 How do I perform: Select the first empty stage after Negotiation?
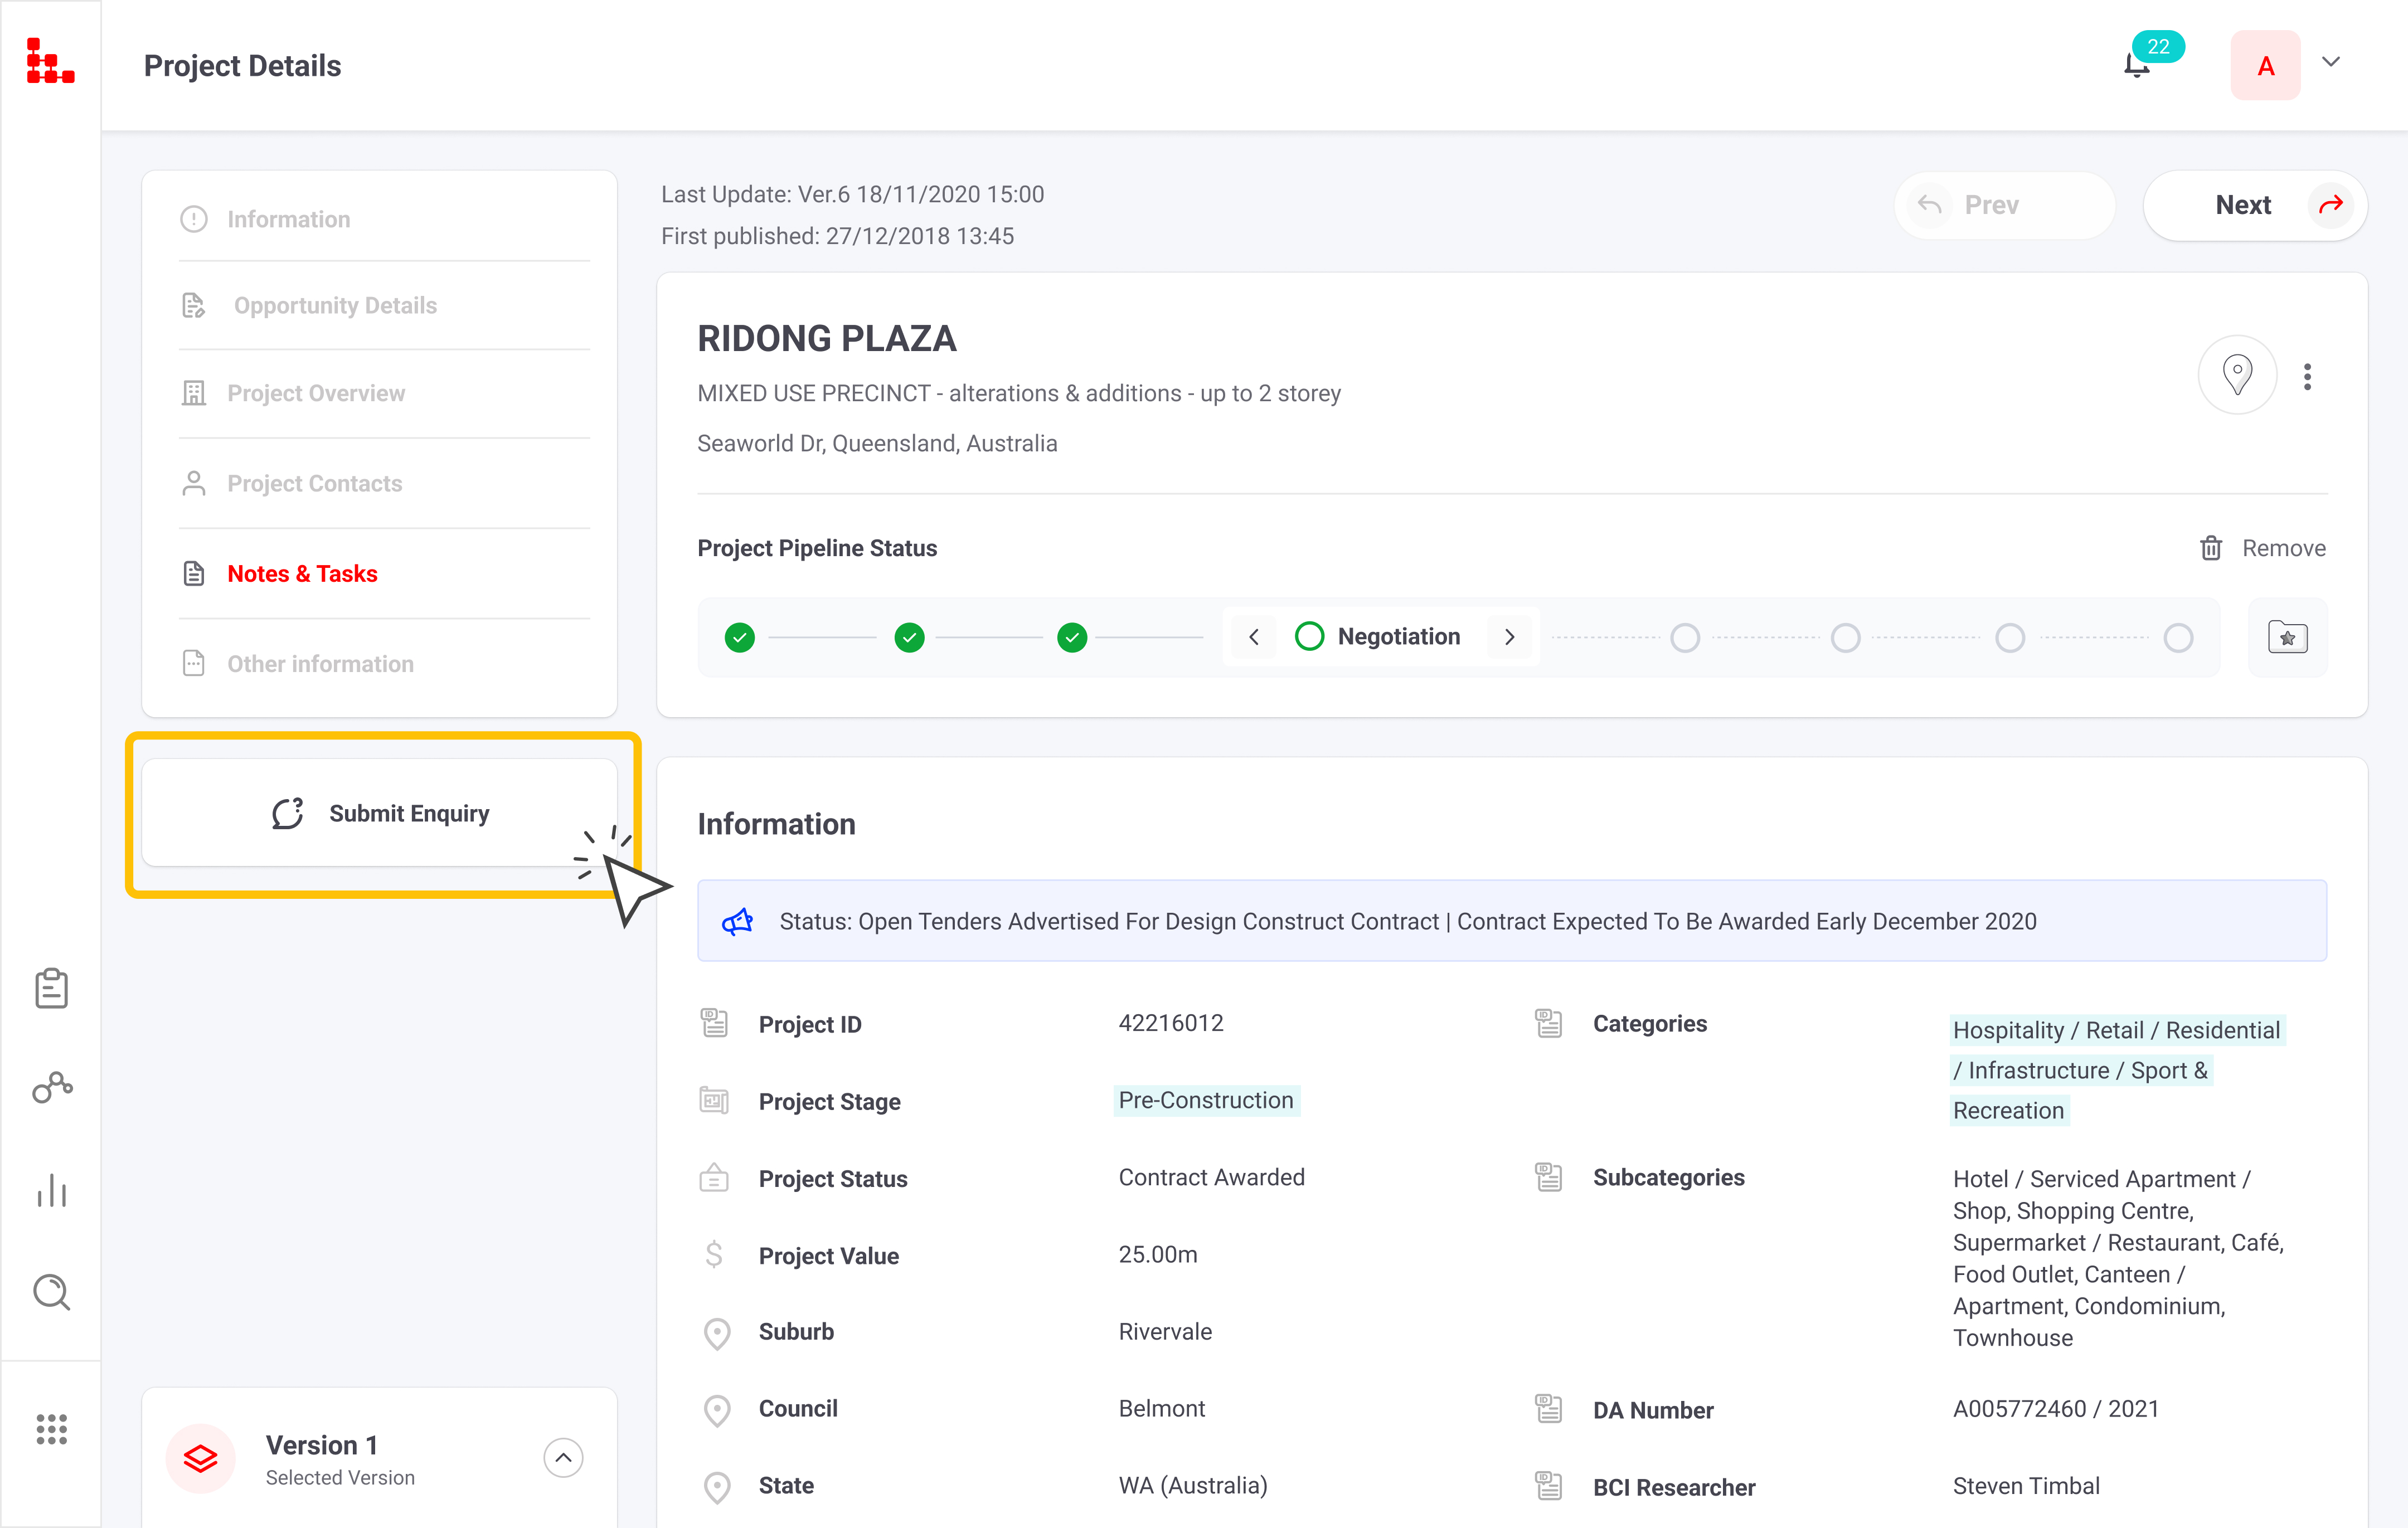click(1685, 637)
